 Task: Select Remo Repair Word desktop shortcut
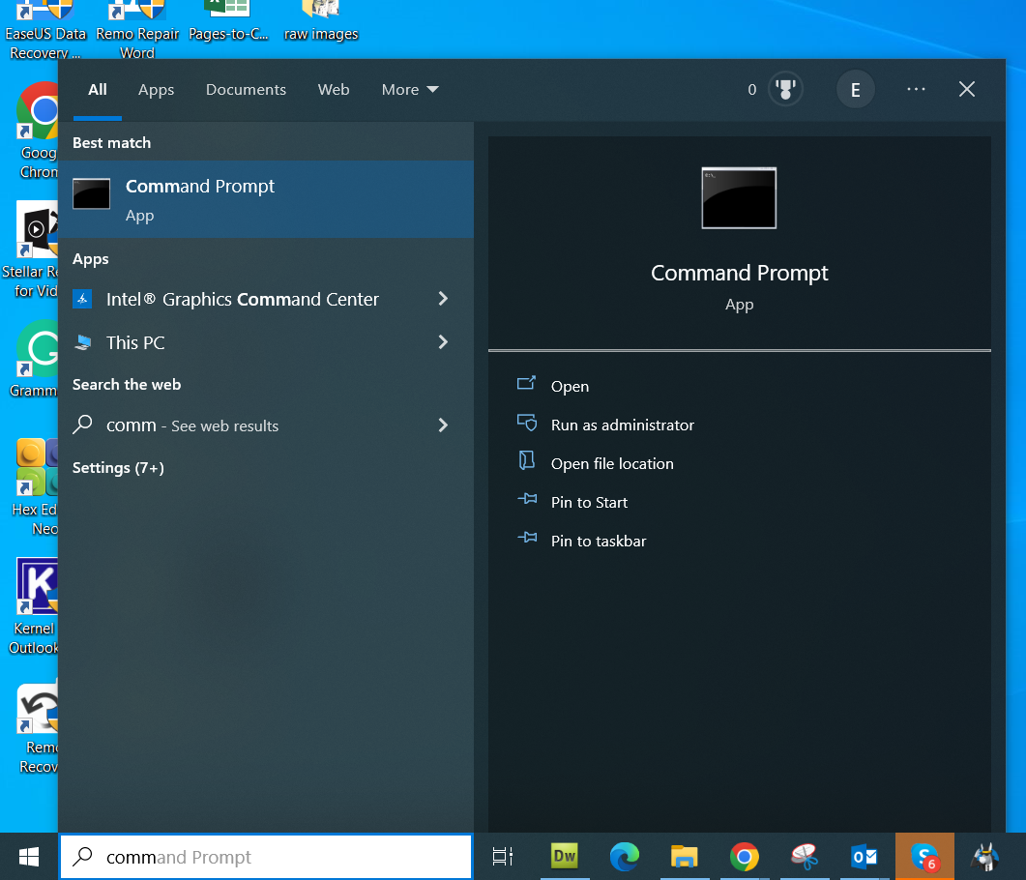click(x=137, y=31)
